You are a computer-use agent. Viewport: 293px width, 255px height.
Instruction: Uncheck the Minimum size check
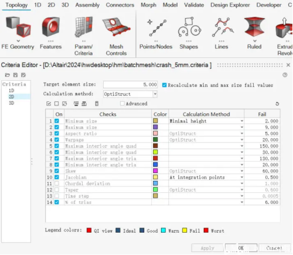click(x=57, y=121)
